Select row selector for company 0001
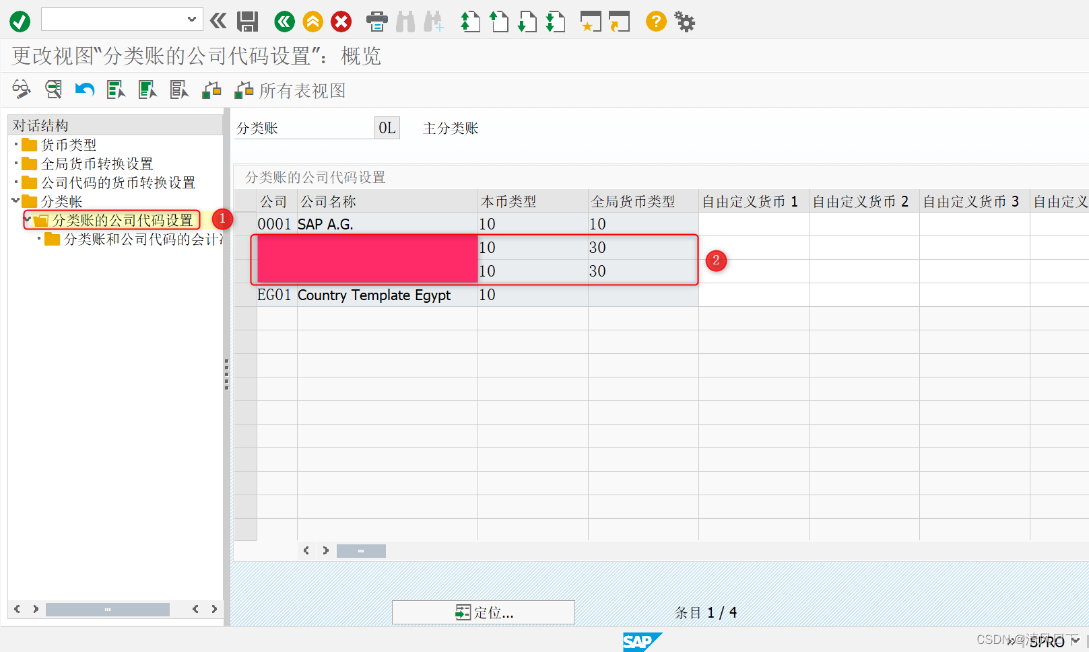Viewport: 1089px width, 652px height. coord(245,224)
